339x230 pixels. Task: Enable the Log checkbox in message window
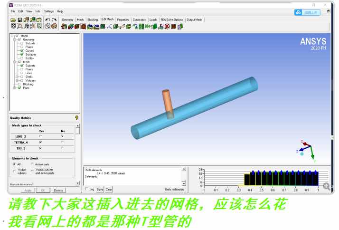point(87,189)
